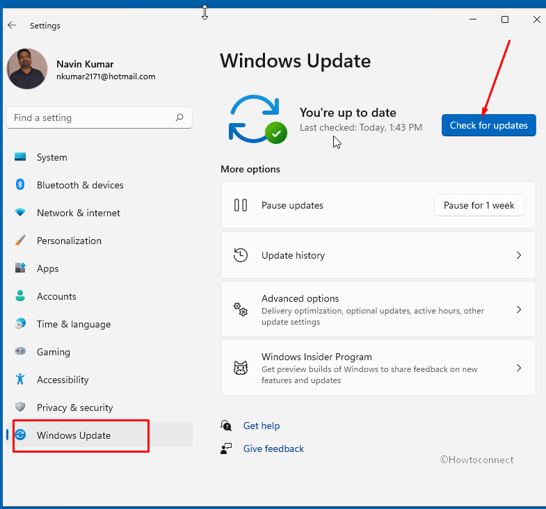The width and height of the screenshot is (546, 509).
Task: Expand Update history chevron arrow
Action: click(518, 255)
